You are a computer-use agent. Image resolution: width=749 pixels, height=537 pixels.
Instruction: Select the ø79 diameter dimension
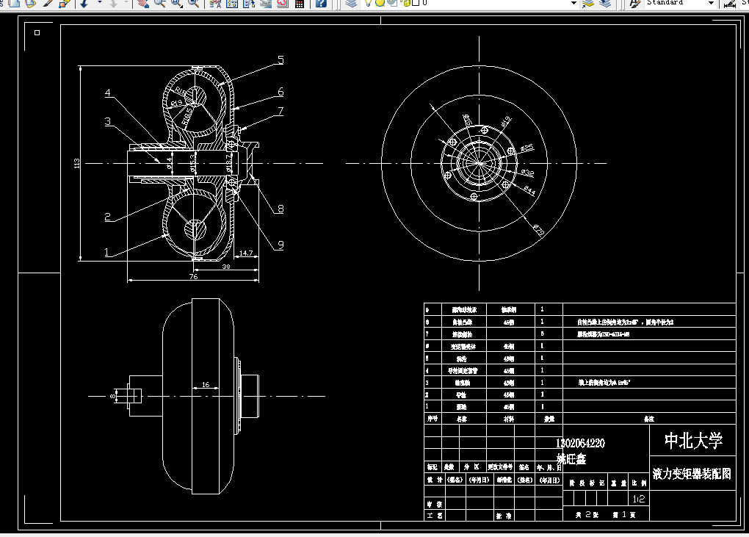539,230
